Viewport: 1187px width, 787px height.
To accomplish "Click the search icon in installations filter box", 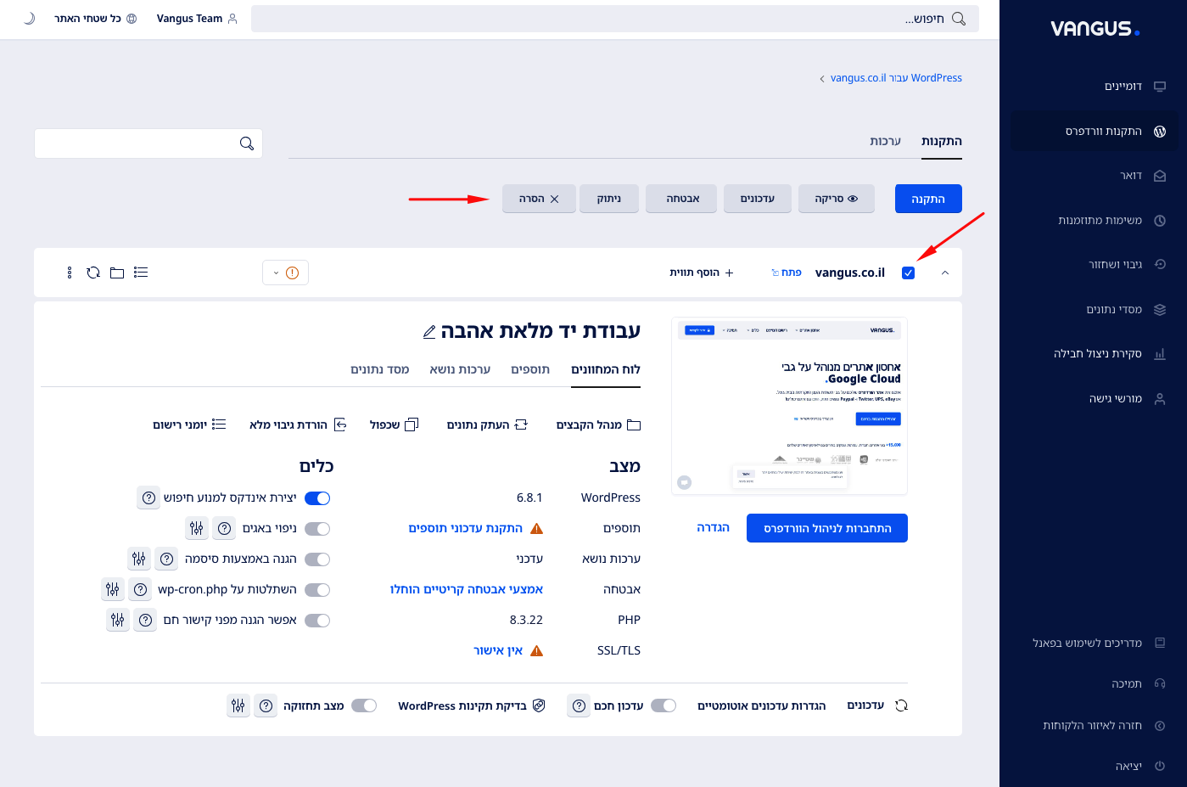I will tap(247, 143).
